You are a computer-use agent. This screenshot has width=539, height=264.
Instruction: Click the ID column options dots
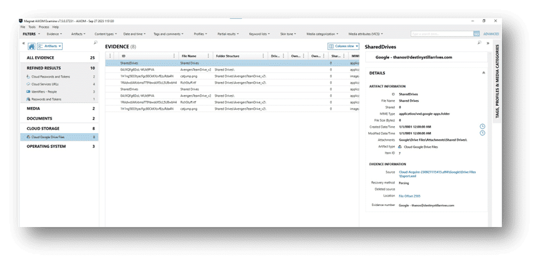coord(174,56)
